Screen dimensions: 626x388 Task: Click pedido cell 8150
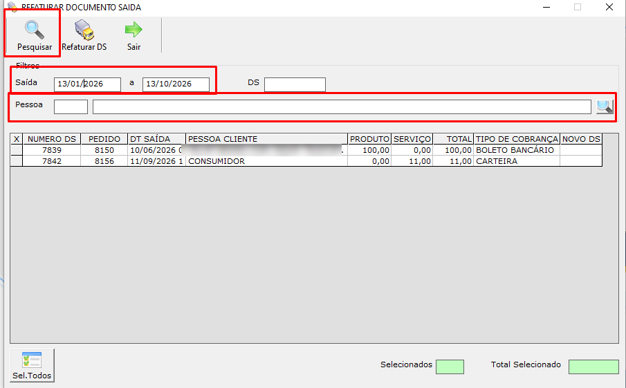tap(104, 150)
